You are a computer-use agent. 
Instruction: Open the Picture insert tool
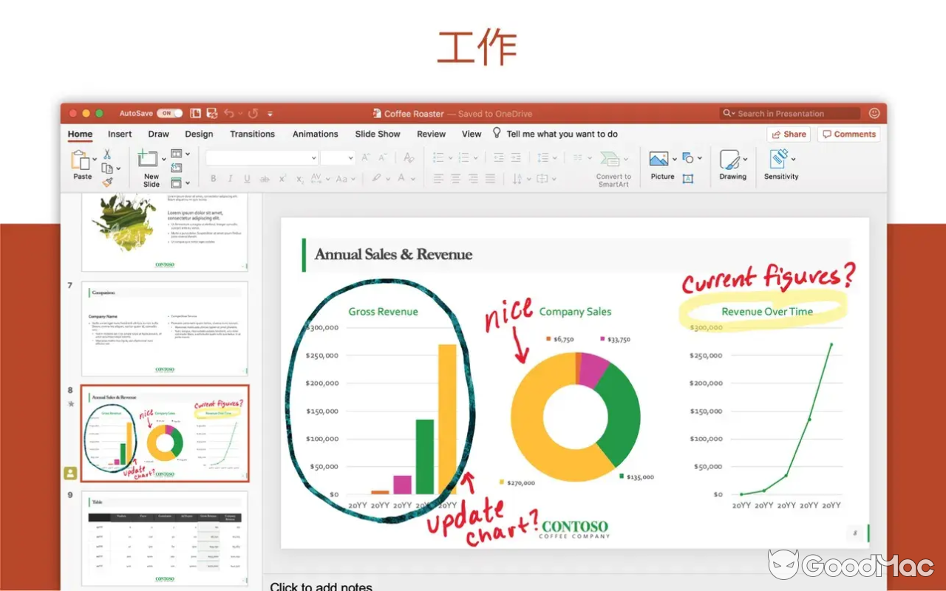[x=660, y=157]
